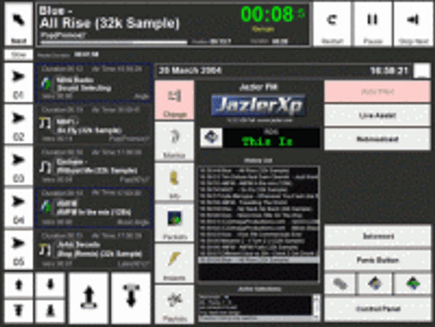Click the green 'This Is' RDS text

(267, 141)
